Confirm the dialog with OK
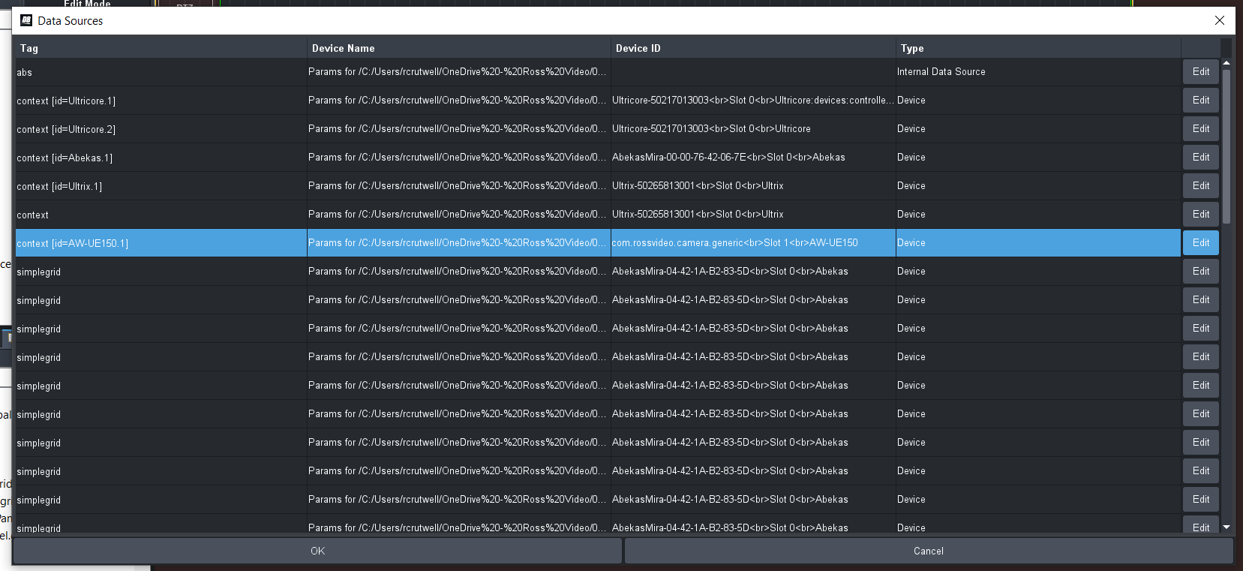This screenshot has height=571, width=1243. pyautogui.click(x=318, y=551)
